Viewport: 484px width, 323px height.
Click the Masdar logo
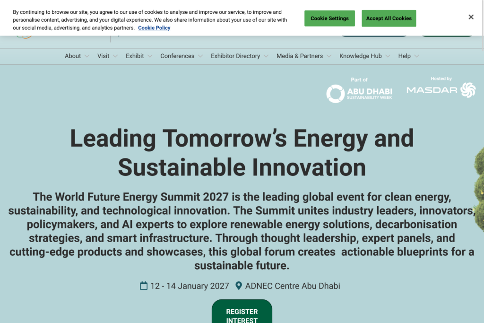click(x=441, y=90)
